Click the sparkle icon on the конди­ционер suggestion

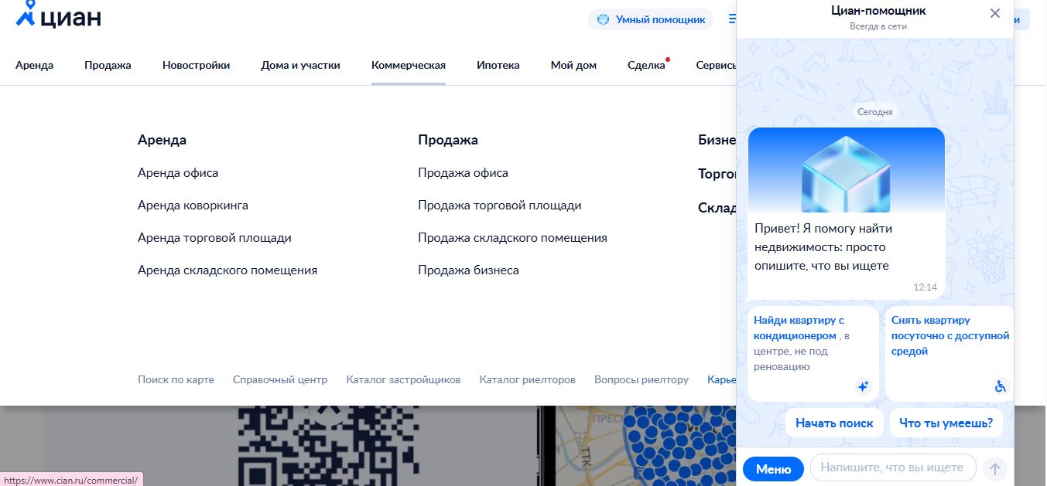[863, 386]
